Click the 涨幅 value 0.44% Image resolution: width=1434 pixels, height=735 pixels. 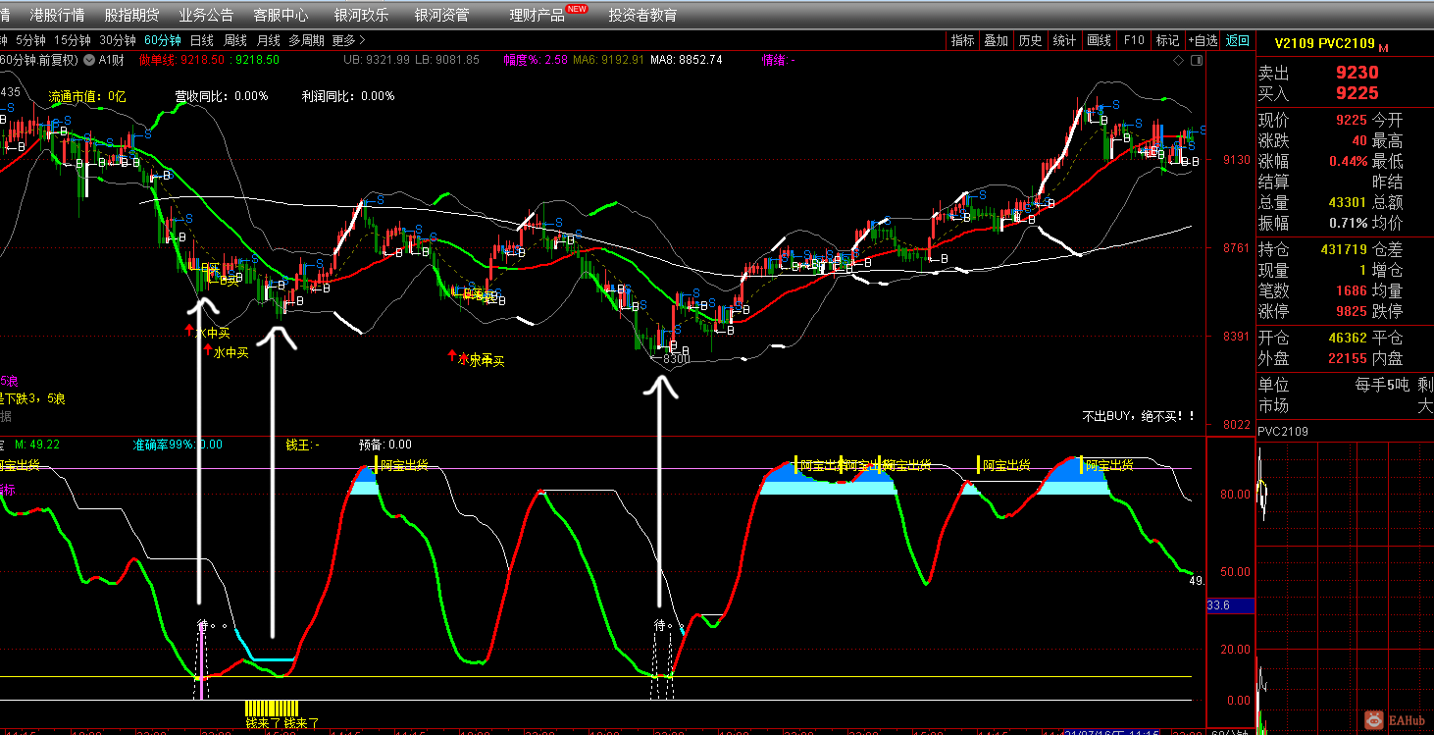point(1348,161)
